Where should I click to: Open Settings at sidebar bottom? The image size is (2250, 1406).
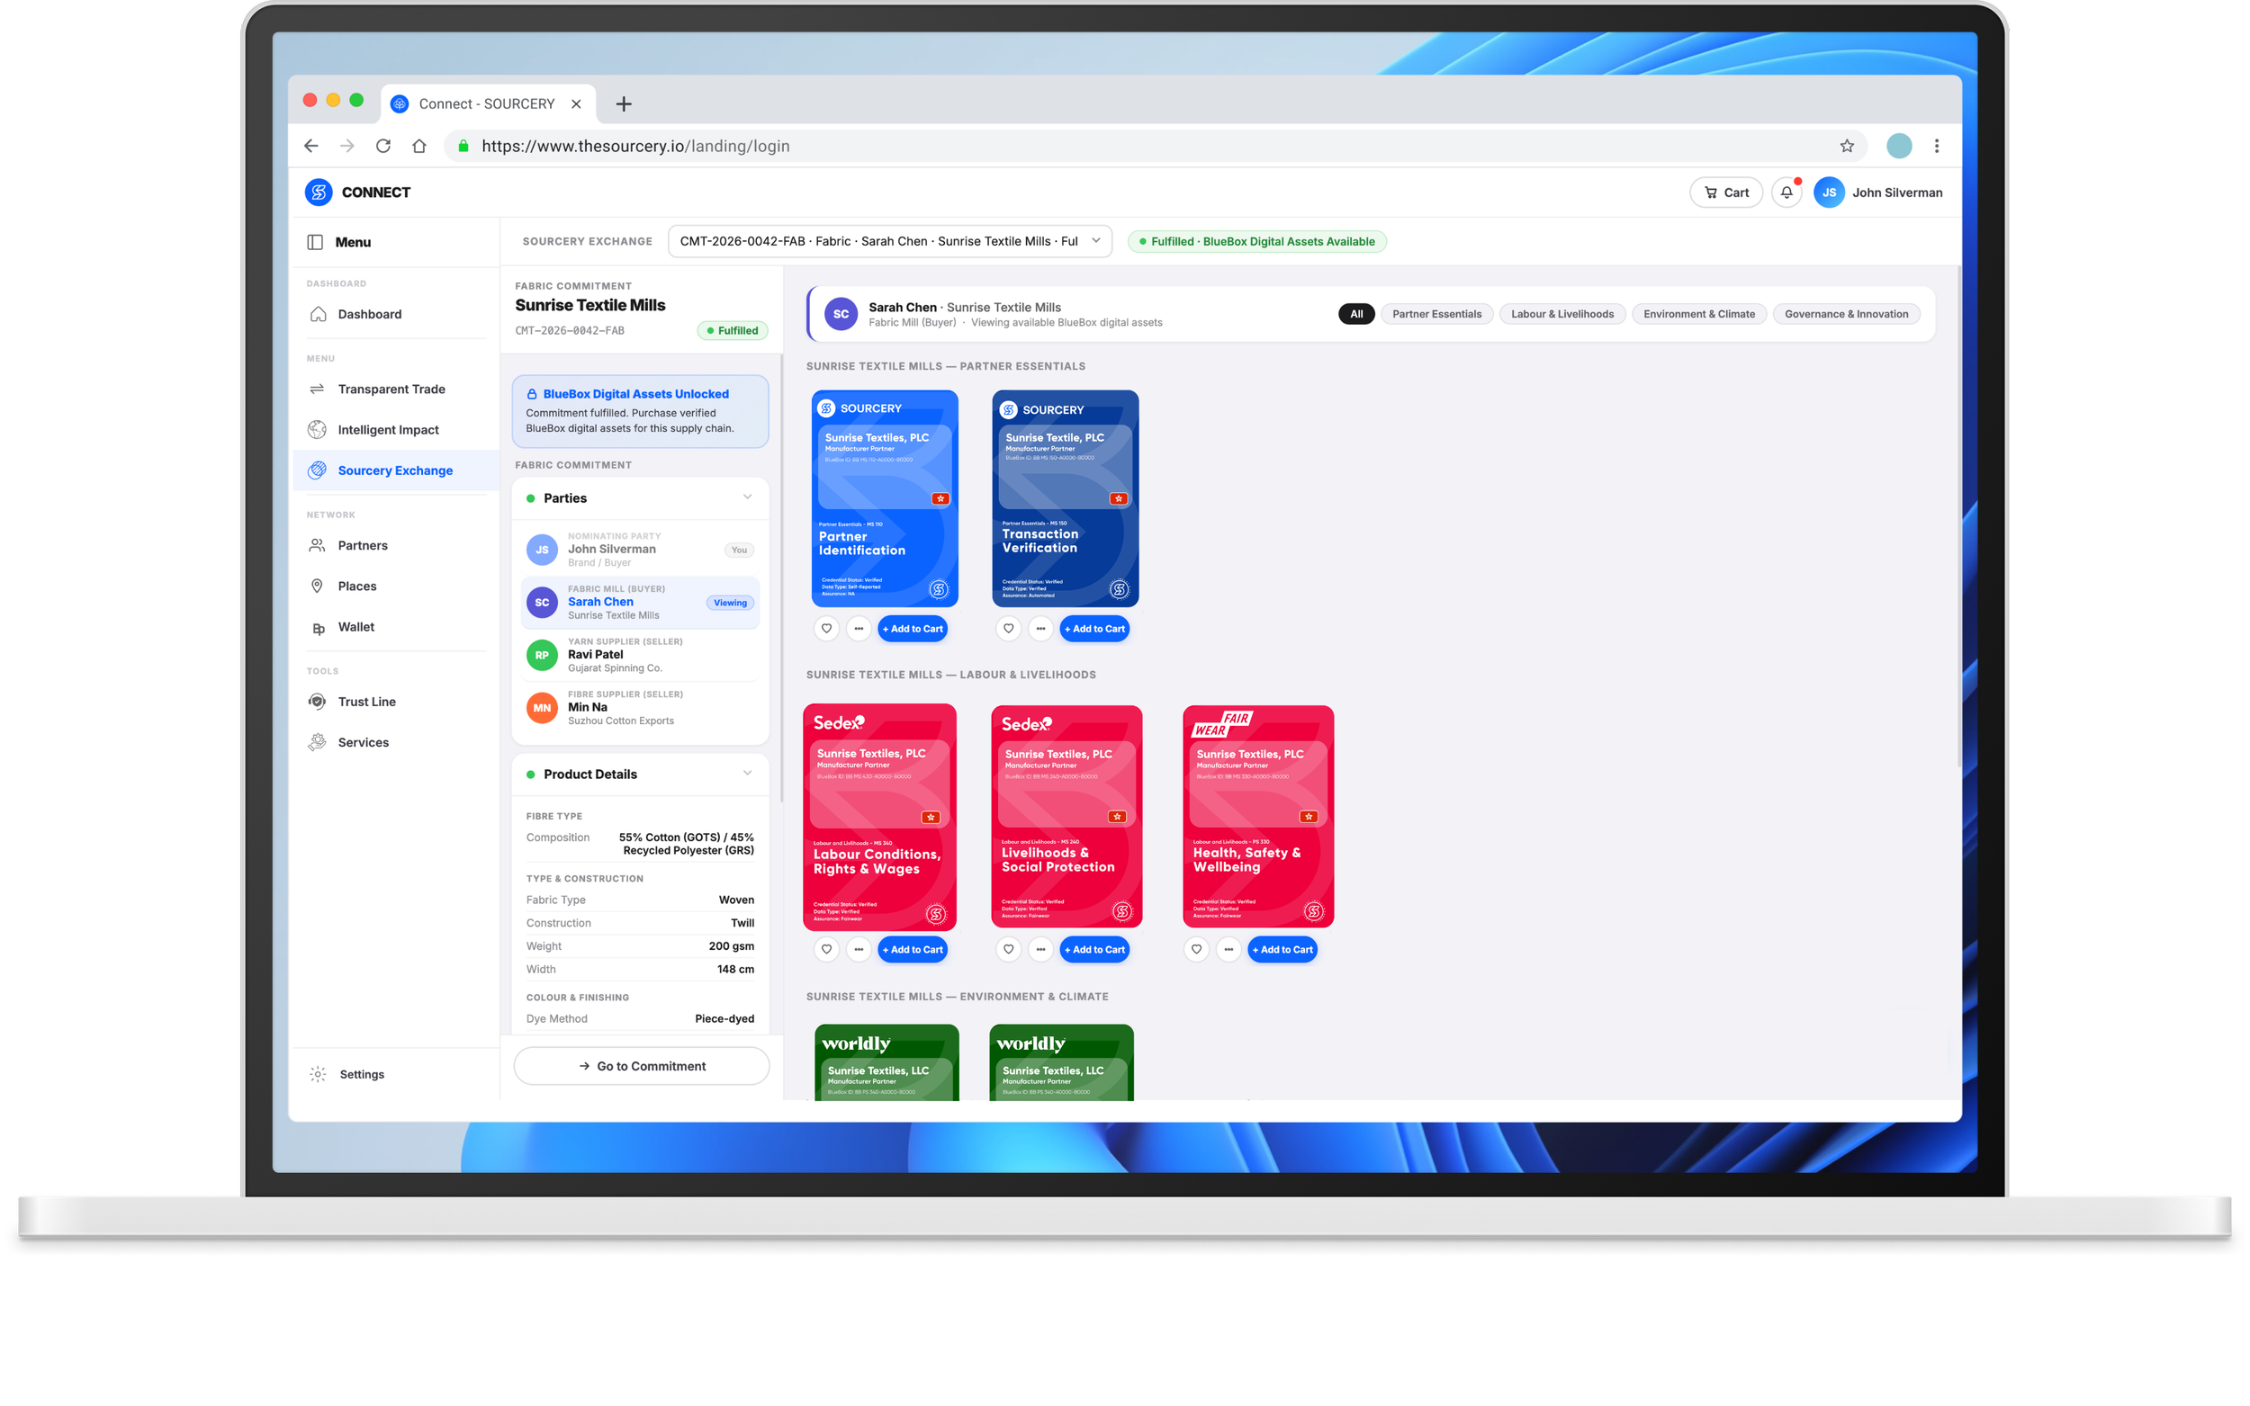click(361, 1074)
